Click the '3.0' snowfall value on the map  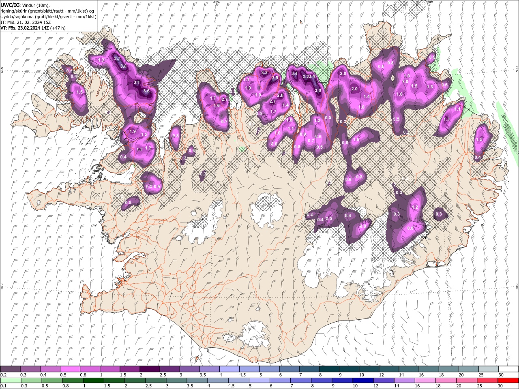(x=318, y=91)
